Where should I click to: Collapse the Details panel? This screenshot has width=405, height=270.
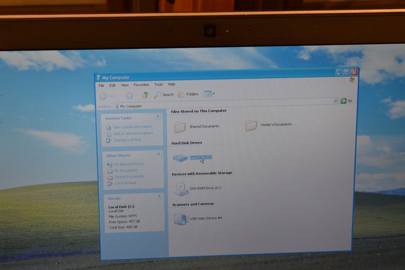point(159,196)
